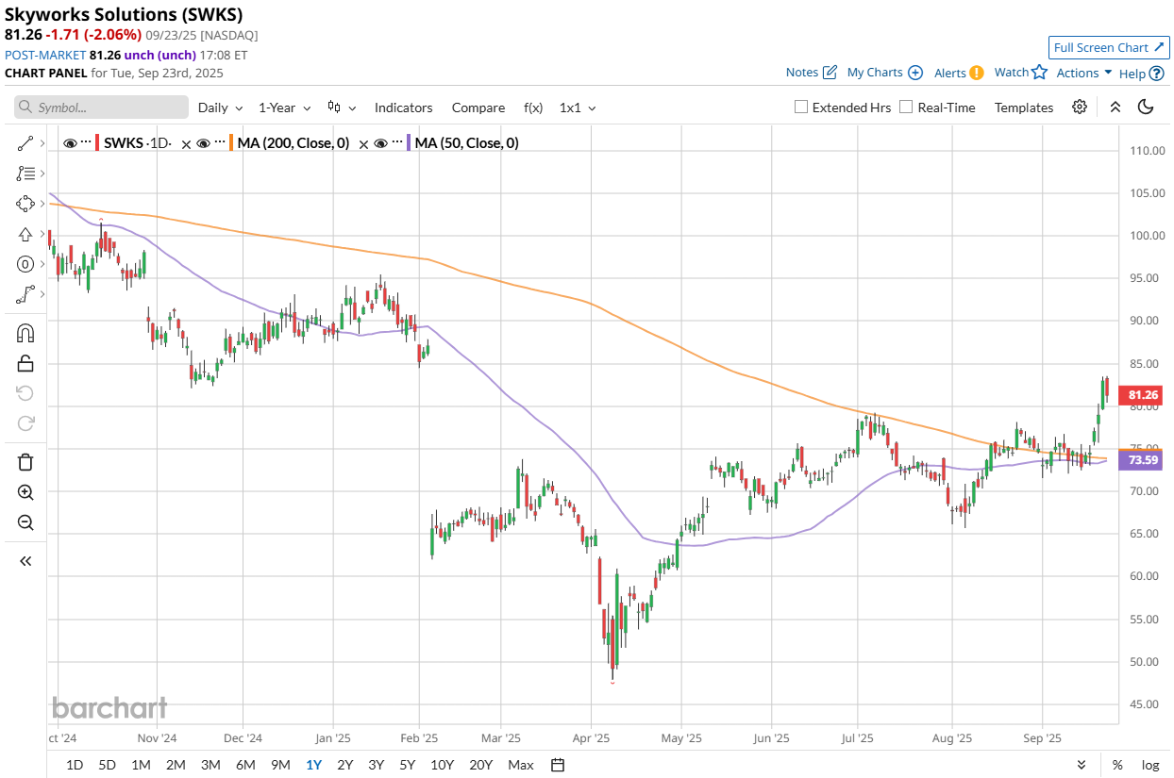Open the 1x1 grid layout dropdown
The width and height of the screenshot is (1174, 778).
[578, 108]
